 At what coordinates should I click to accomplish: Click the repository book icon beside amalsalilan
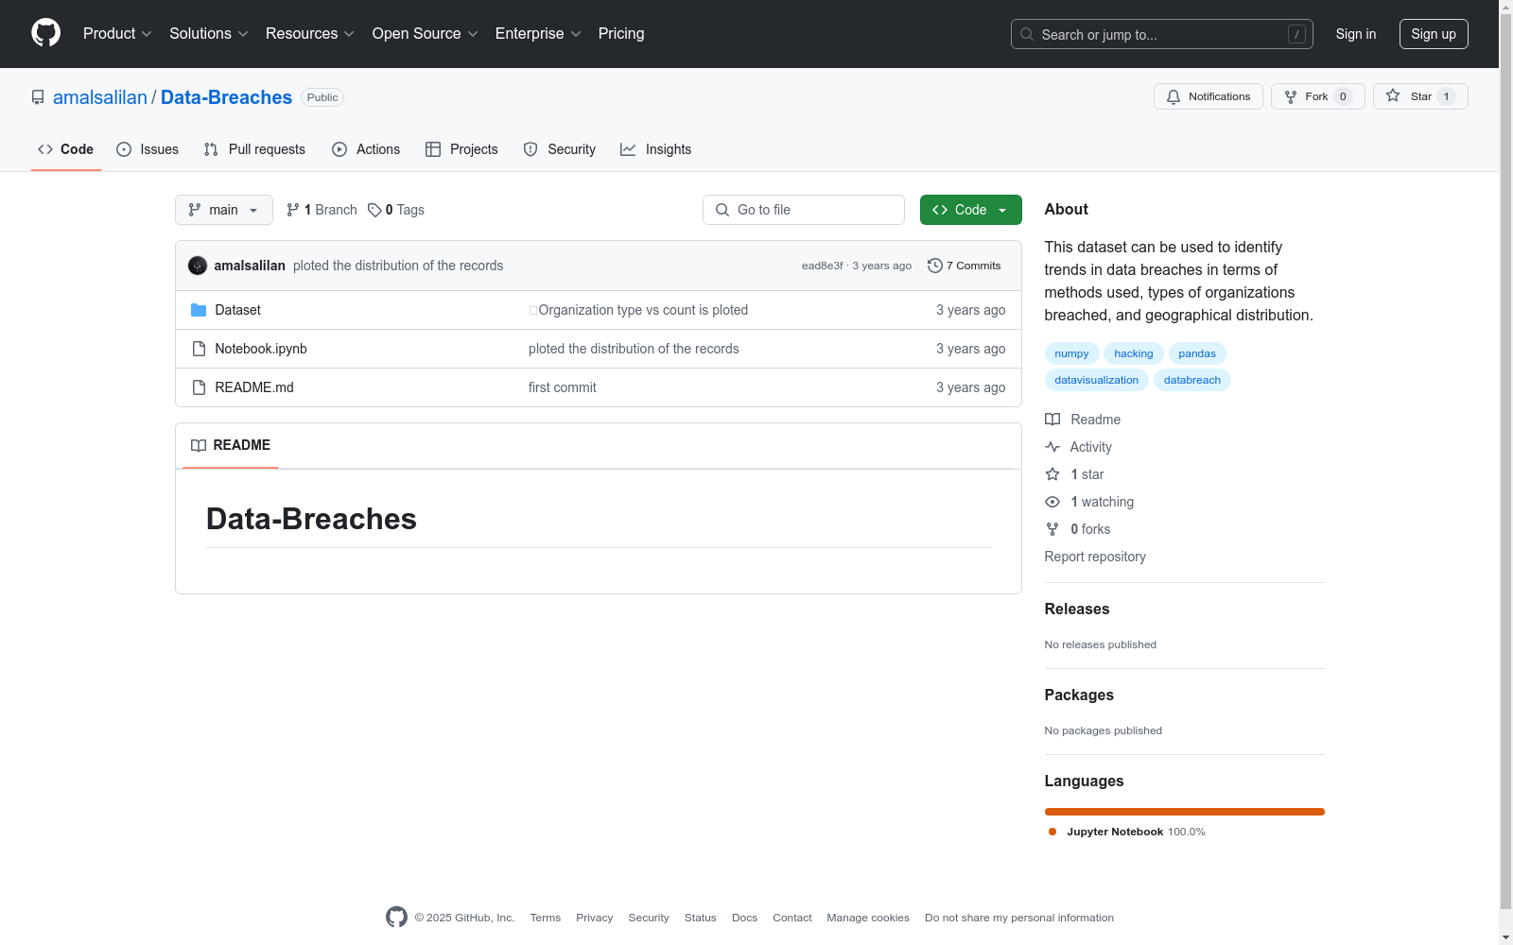38,97
